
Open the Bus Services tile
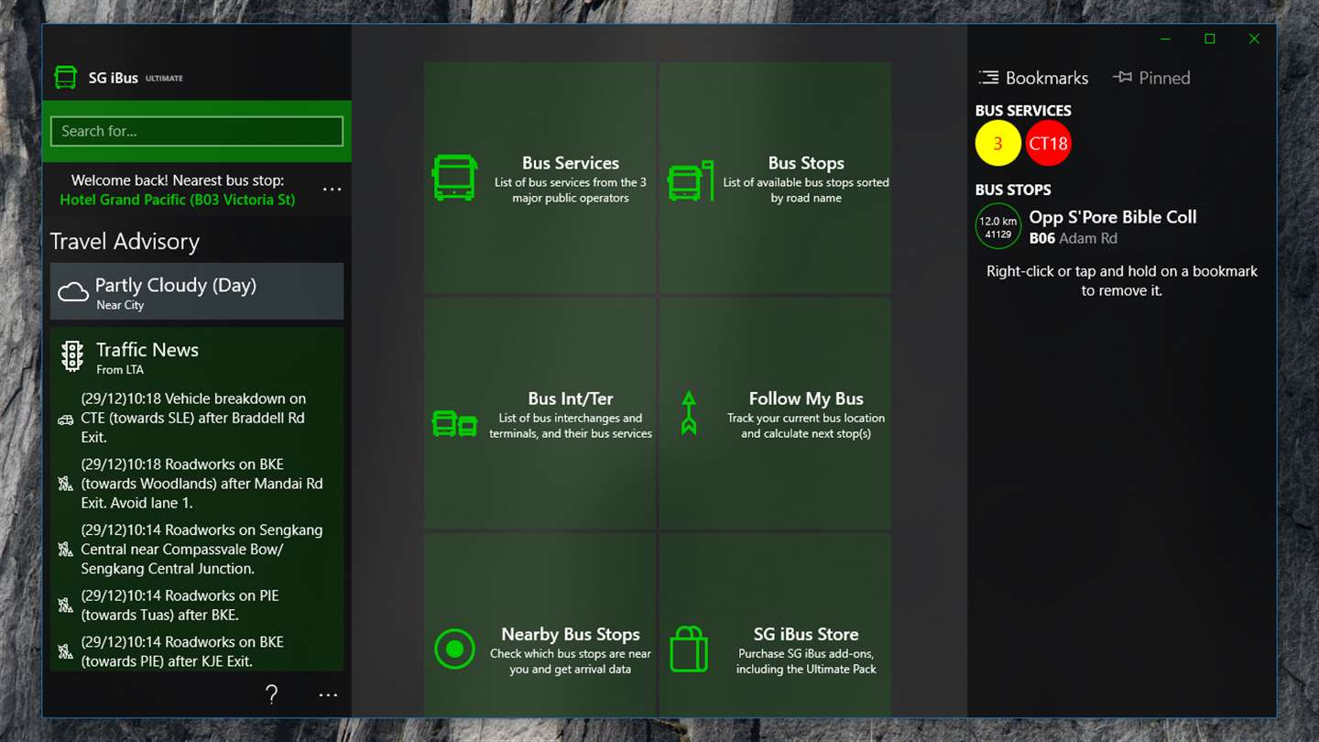click(x=540, y=178)
